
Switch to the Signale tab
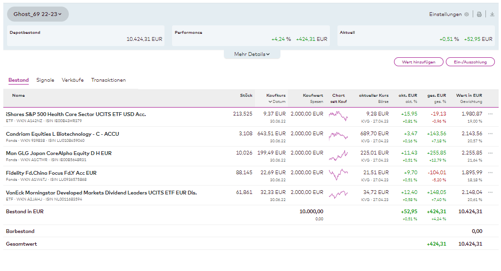pos(45,80)
